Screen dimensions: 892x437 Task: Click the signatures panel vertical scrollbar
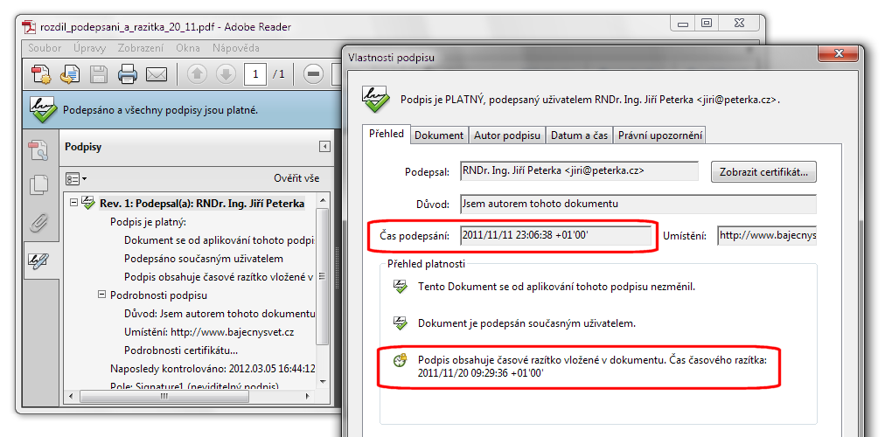tap(323, 275)
